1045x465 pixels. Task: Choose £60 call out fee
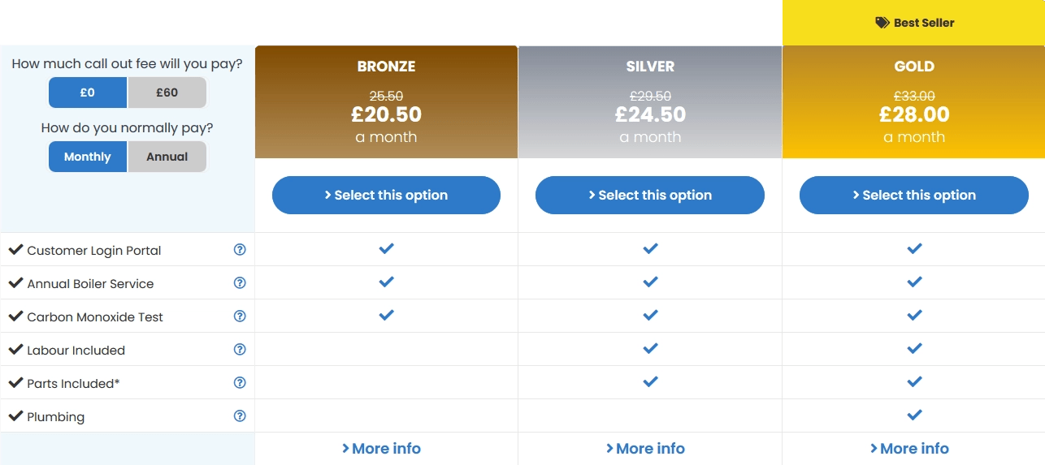point(167,93)
